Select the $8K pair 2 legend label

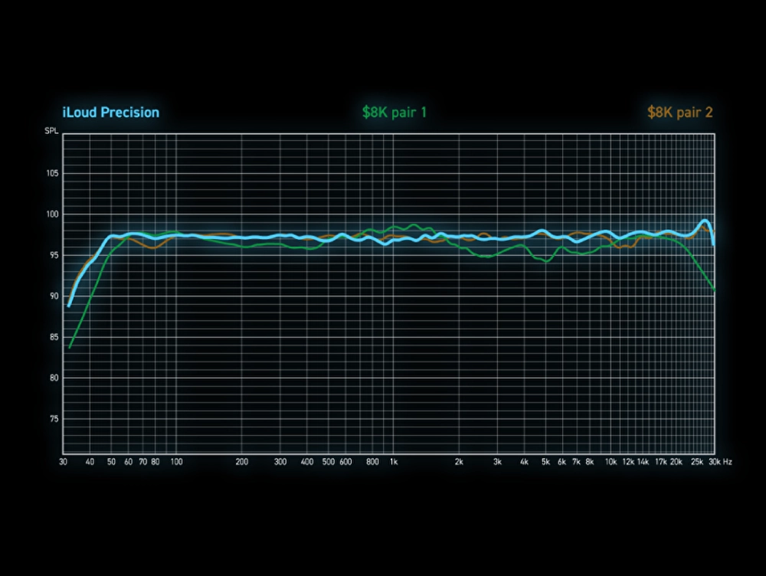coord(680,113)
